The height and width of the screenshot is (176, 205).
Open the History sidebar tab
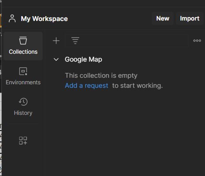click(23, 107)
